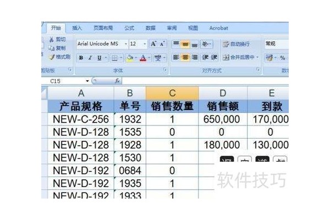Screen dimensions: 330x220
Task: Toggle middle vertical alignment
Action: (185, 44)
